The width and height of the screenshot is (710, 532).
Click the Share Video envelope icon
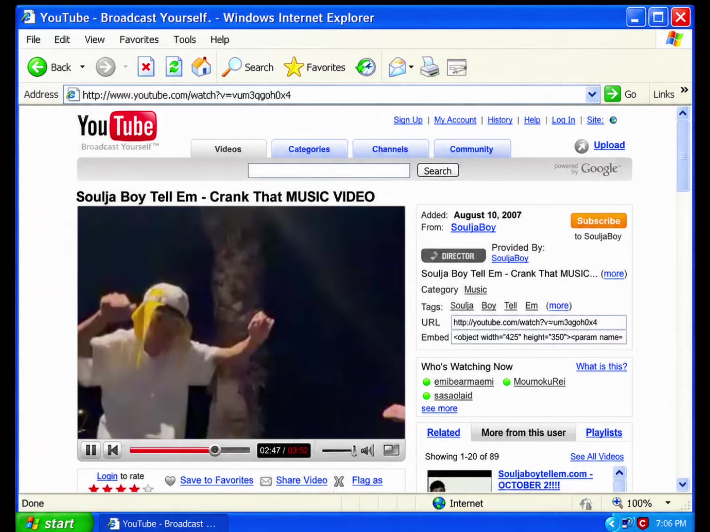266,481
